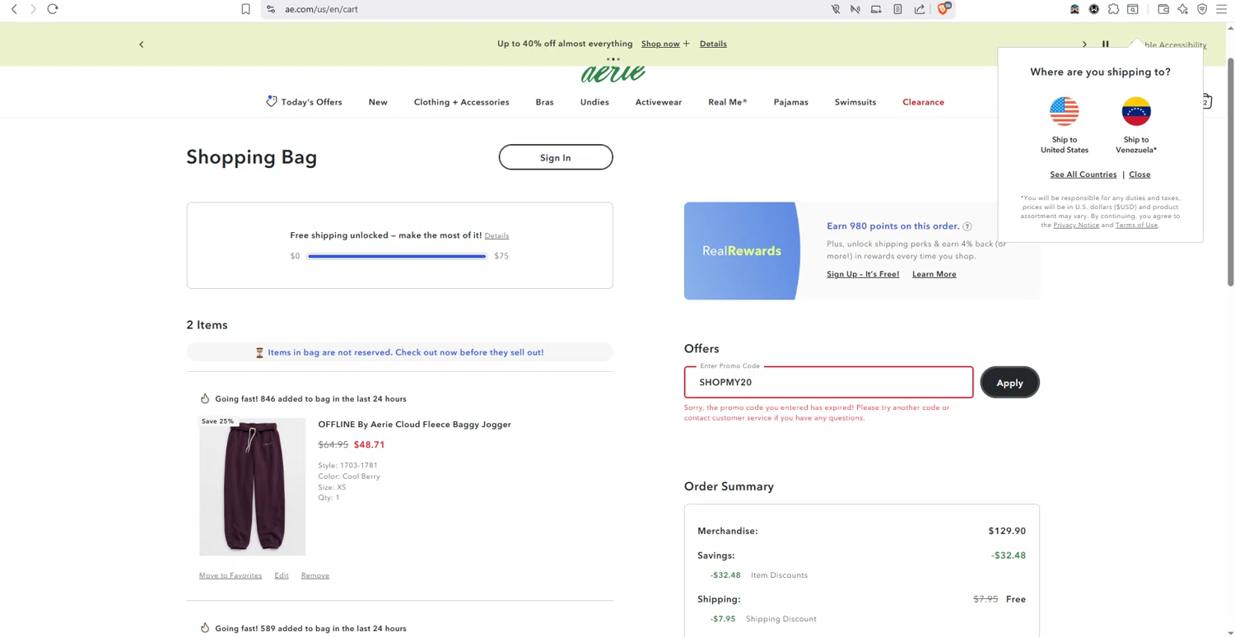Close the shipping country popup
The width and height of the screenshot is (1235, 637).
click(x=1139, y=174)
